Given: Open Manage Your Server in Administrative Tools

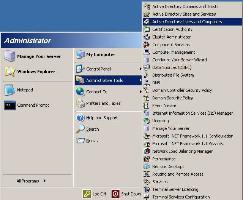Looking at the screenshot, I should point(192,128).
